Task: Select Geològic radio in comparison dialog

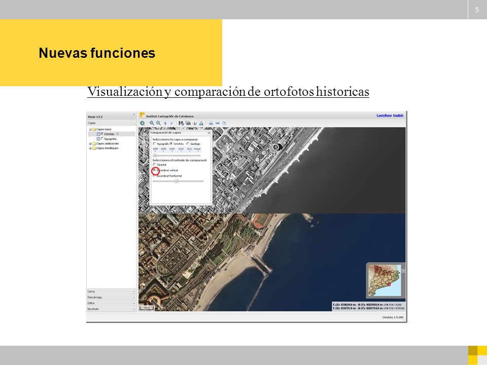Action: coord(188,143)
